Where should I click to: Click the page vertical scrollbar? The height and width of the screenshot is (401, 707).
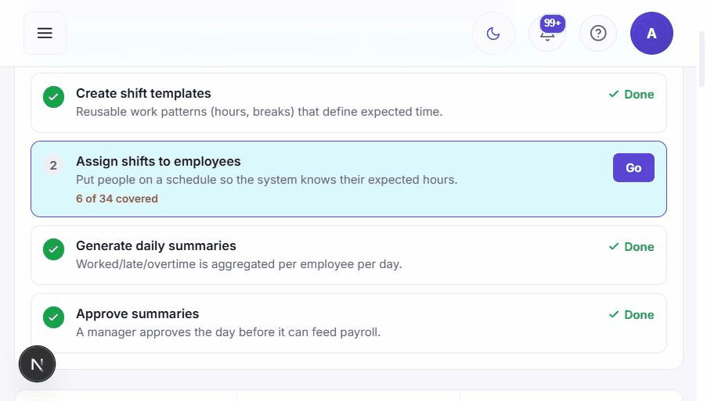(x=702, y=58)
